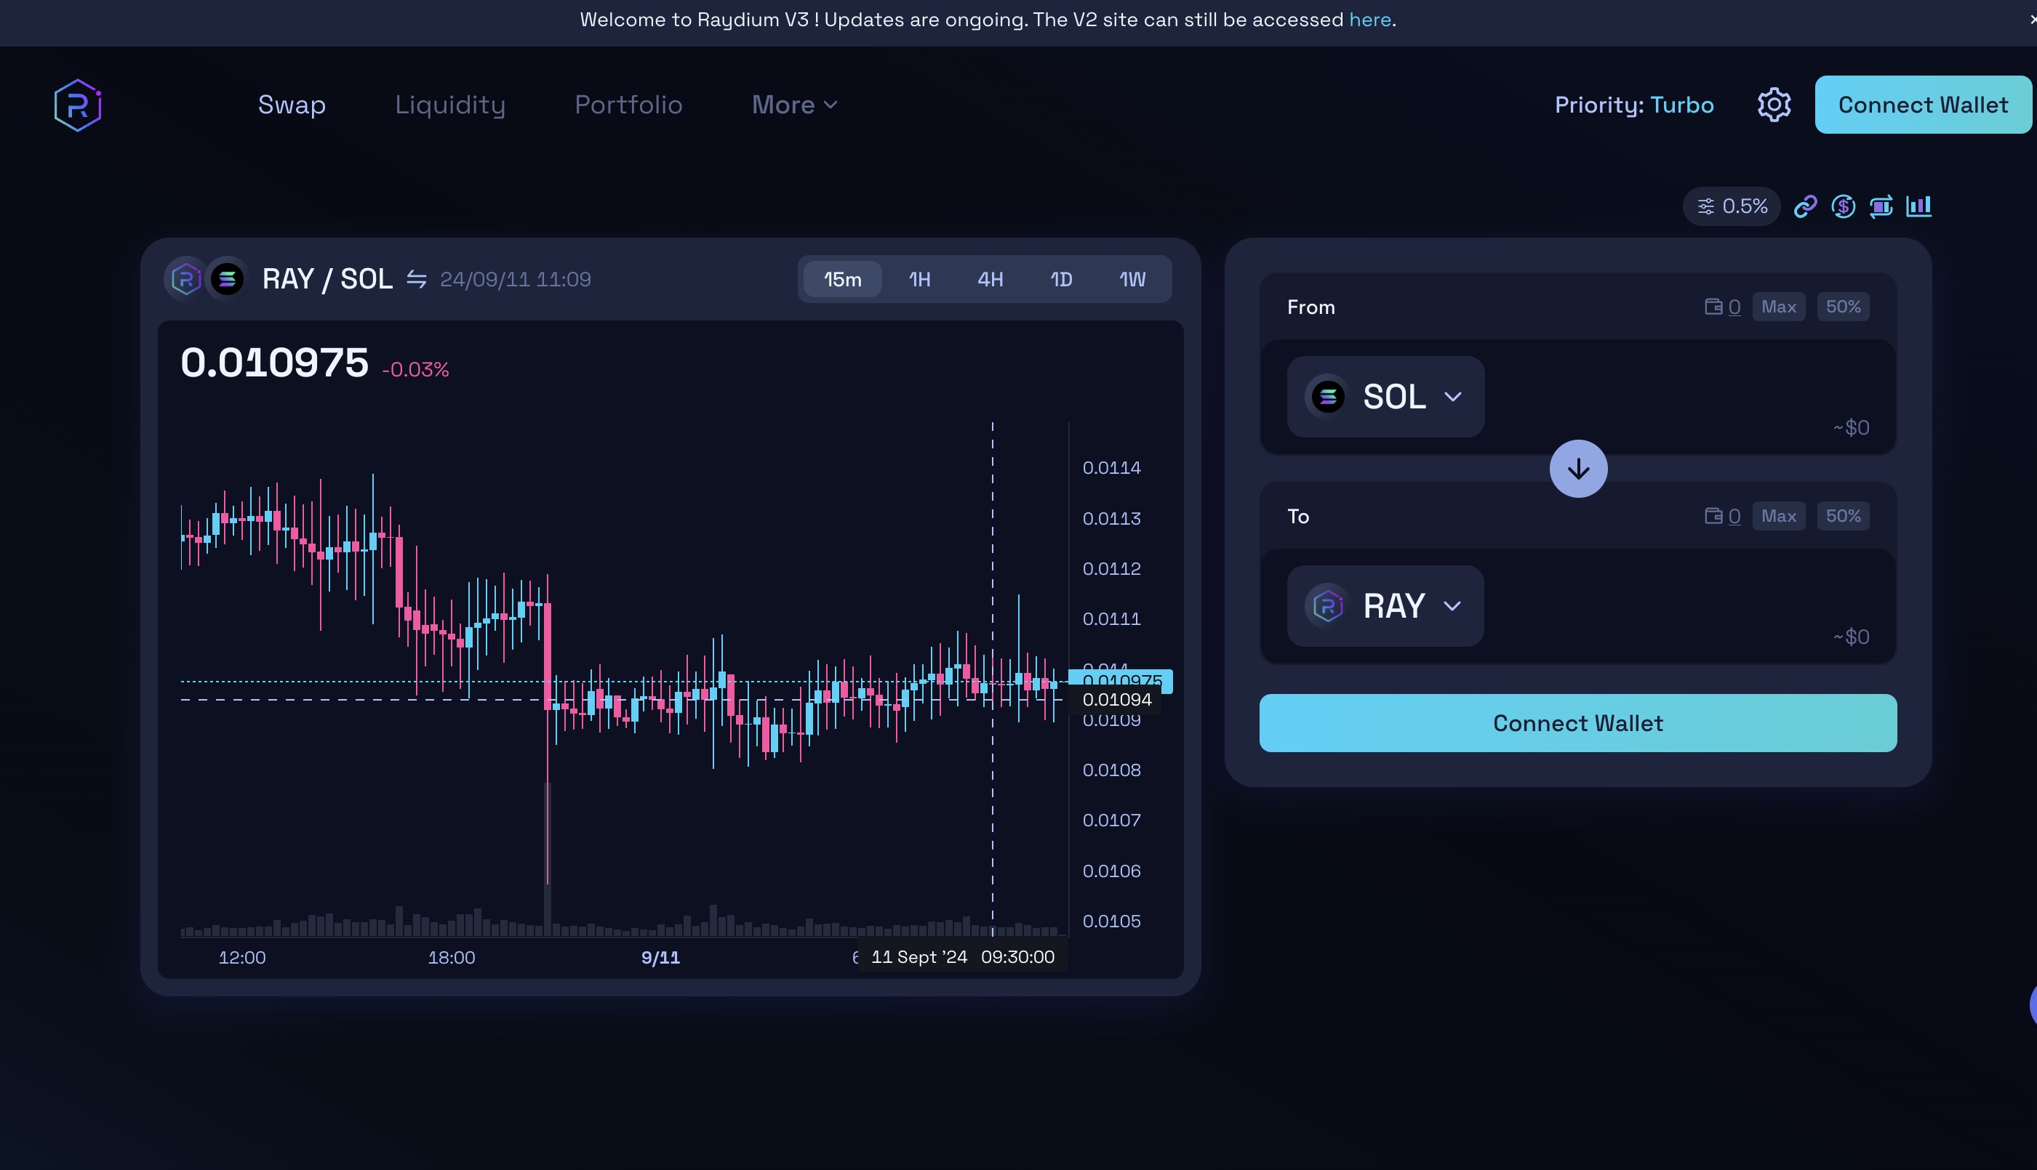Screen dimensions: 2037x1170
Task: Apply 50% of balance in the From section
Action: pyautogui.click(x=1844, y=306)
